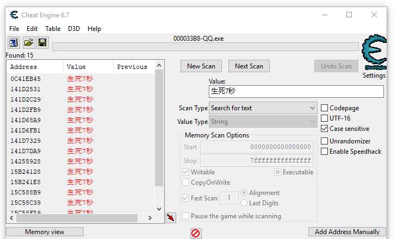Click the results horizontal scrollbar thumb
The height and width of the screenshot is (239, 397).
coord(77,218)
